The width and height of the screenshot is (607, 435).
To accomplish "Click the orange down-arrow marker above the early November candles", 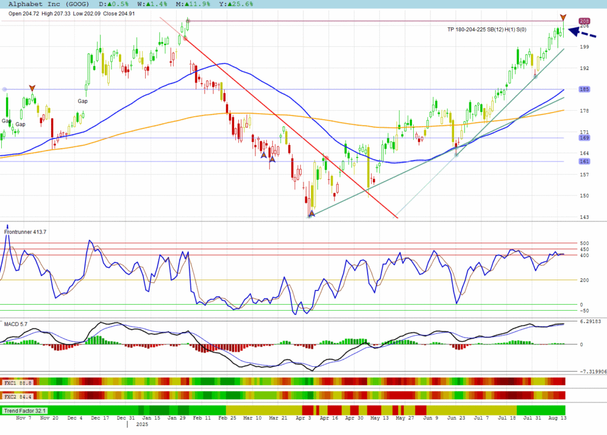I will [32, 88].
